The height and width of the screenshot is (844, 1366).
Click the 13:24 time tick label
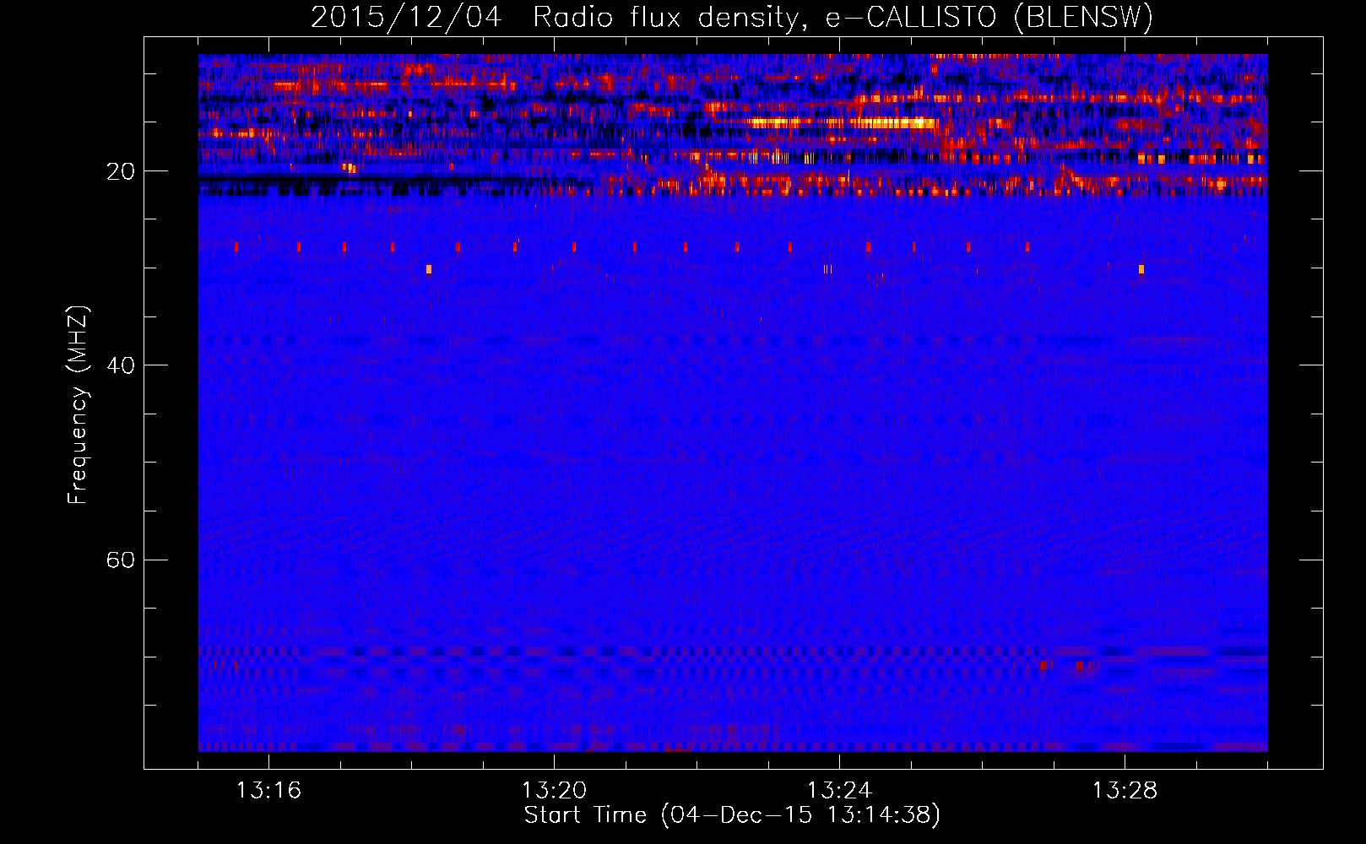[x=839, y=790]
